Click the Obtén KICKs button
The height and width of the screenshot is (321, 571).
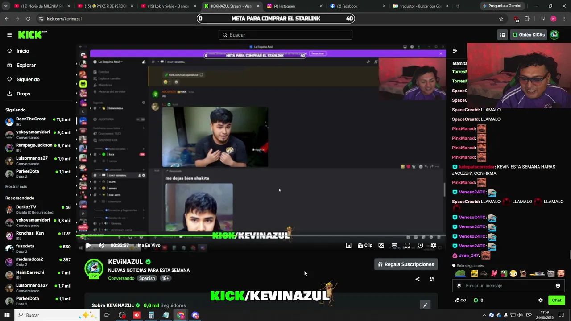[x=529, y=35]
